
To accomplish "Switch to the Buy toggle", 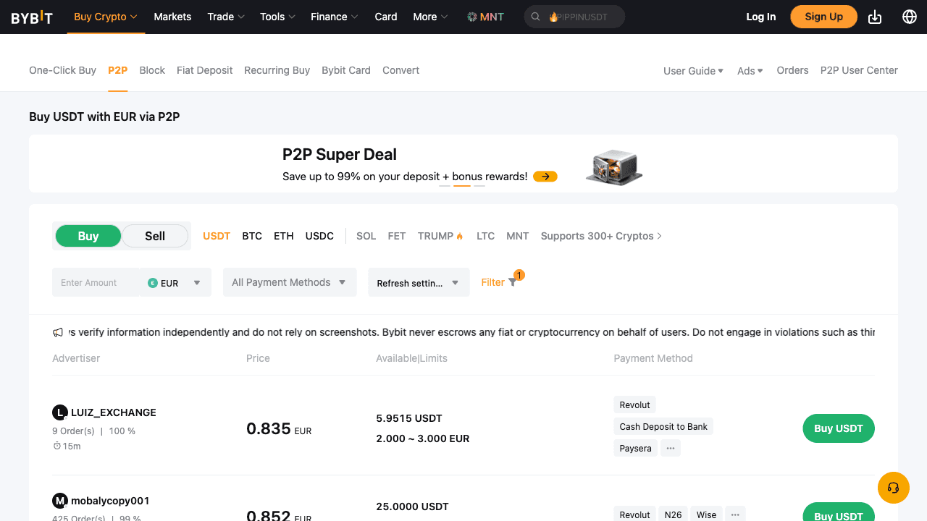I will point(88,236).
